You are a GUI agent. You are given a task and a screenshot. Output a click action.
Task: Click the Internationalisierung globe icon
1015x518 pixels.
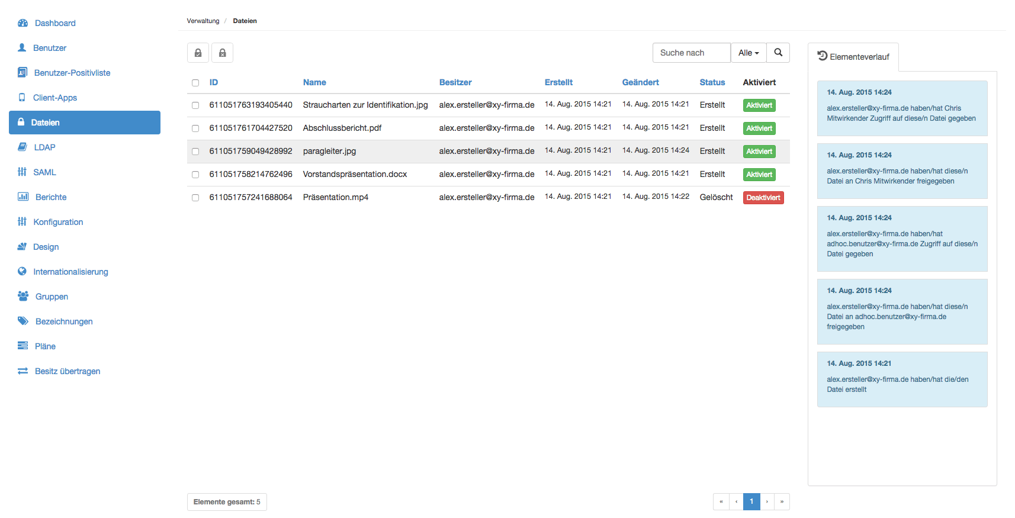click(x=22, y=271)
